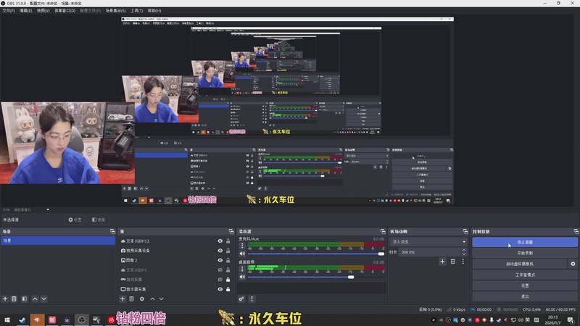Viewport: 580px width, 326px height.
Task: Open virtual camera settings gear
Action: click(573, 264)
